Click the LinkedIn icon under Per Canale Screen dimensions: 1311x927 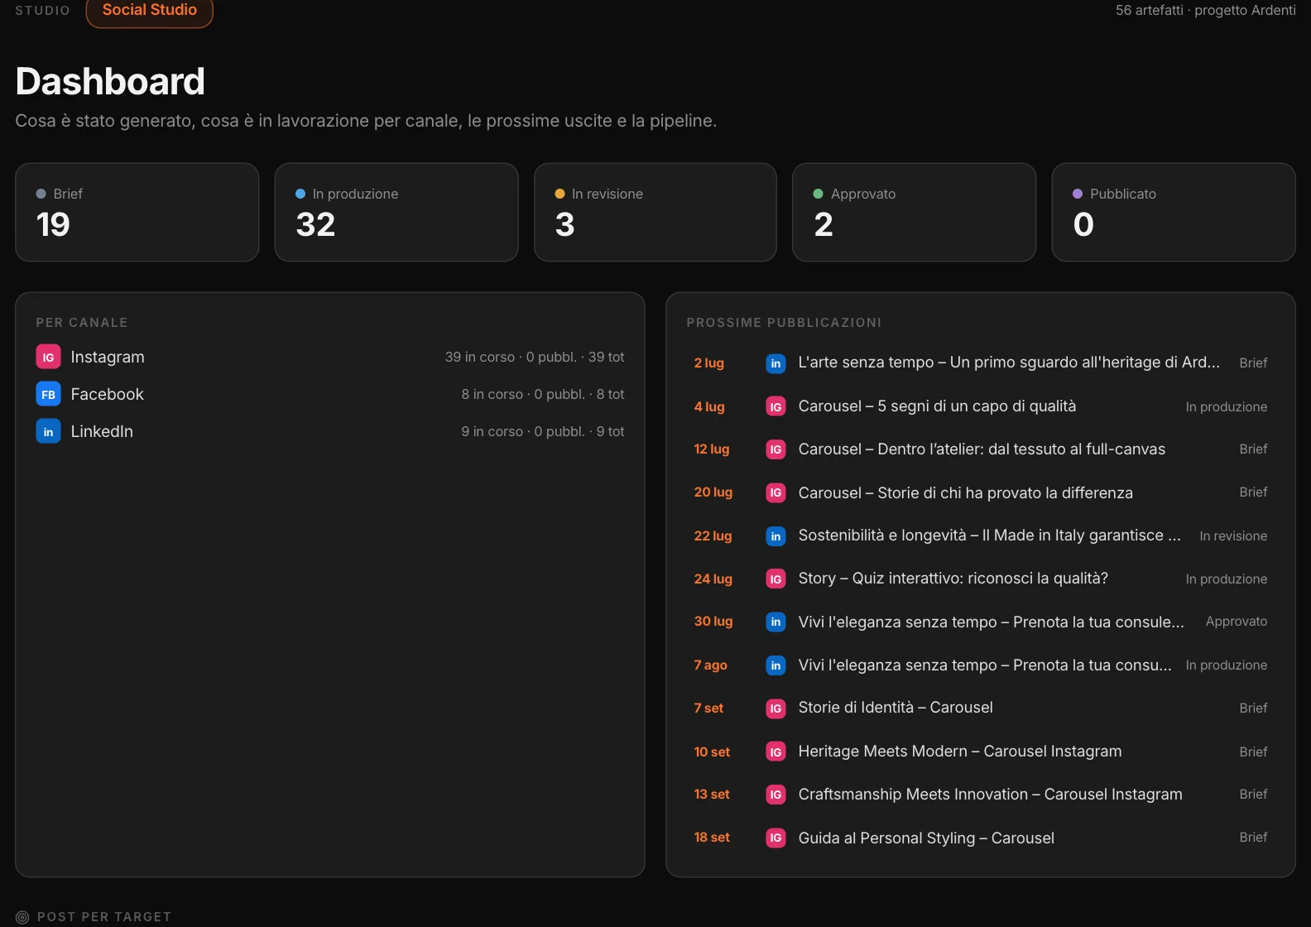pos(48,431)
